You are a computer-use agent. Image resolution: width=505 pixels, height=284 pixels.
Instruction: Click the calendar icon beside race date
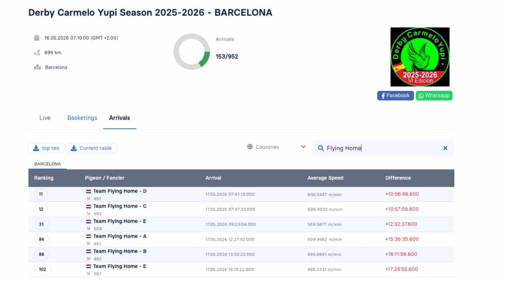pos(37,38)
